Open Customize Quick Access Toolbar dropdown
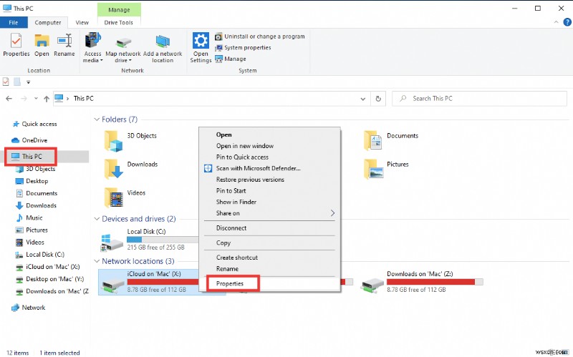 pos(29,82)
